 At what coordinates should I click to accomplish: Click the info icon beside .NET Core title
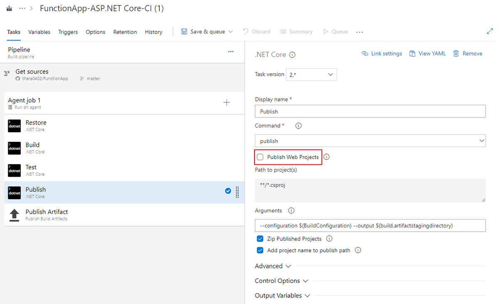(292, 54)
